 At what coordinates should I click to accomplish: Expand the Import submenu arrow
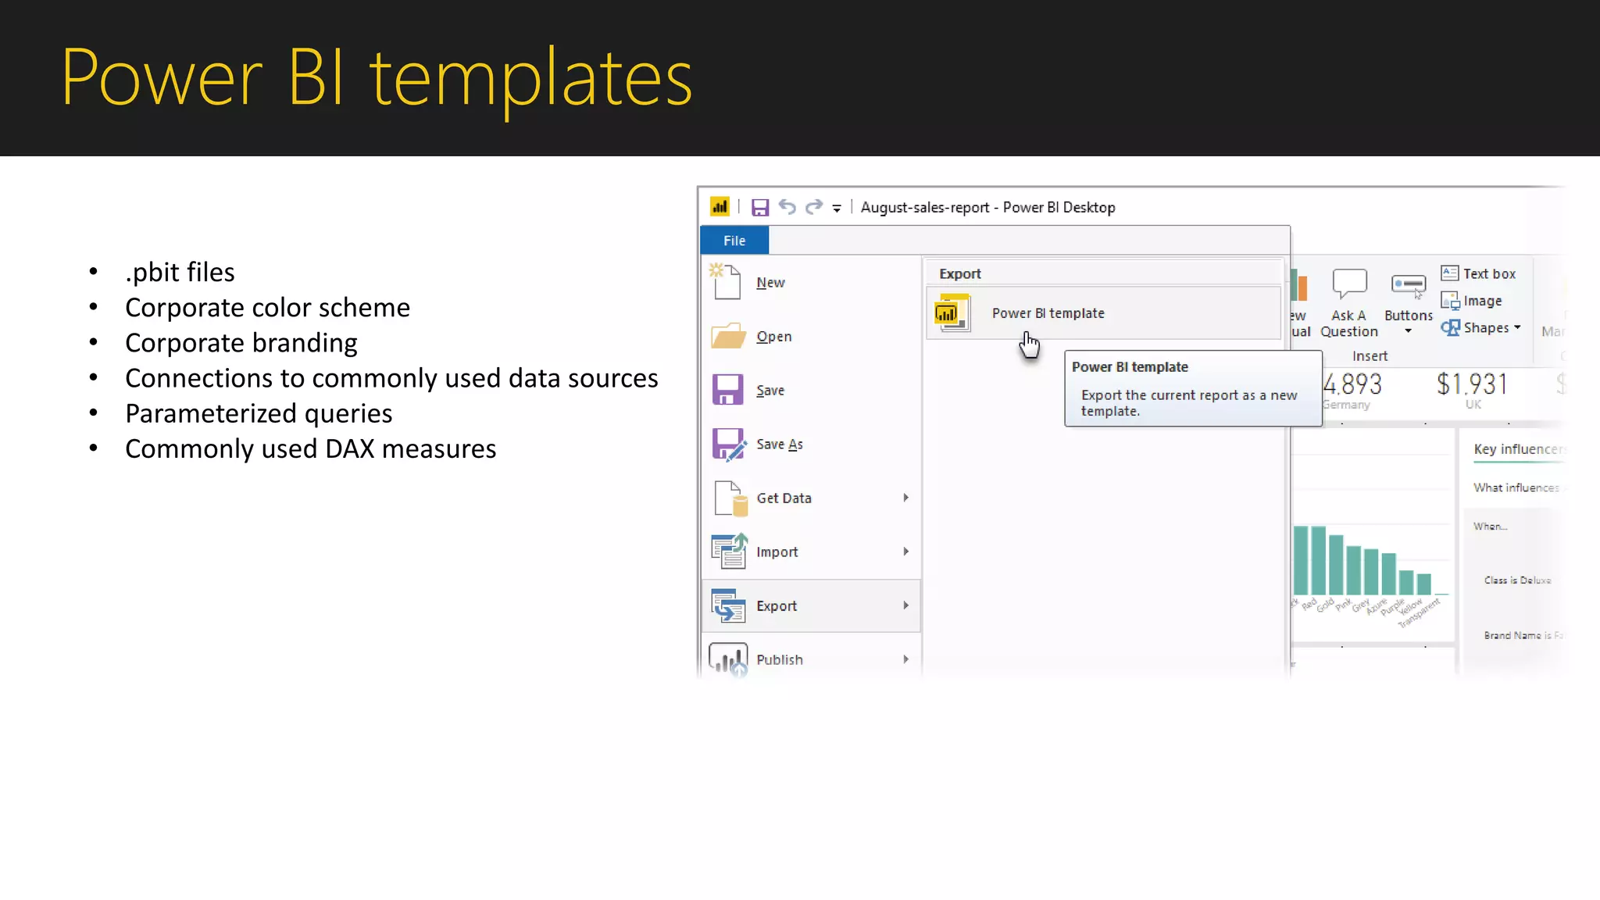pyautogui.click(x=906, y=552)
